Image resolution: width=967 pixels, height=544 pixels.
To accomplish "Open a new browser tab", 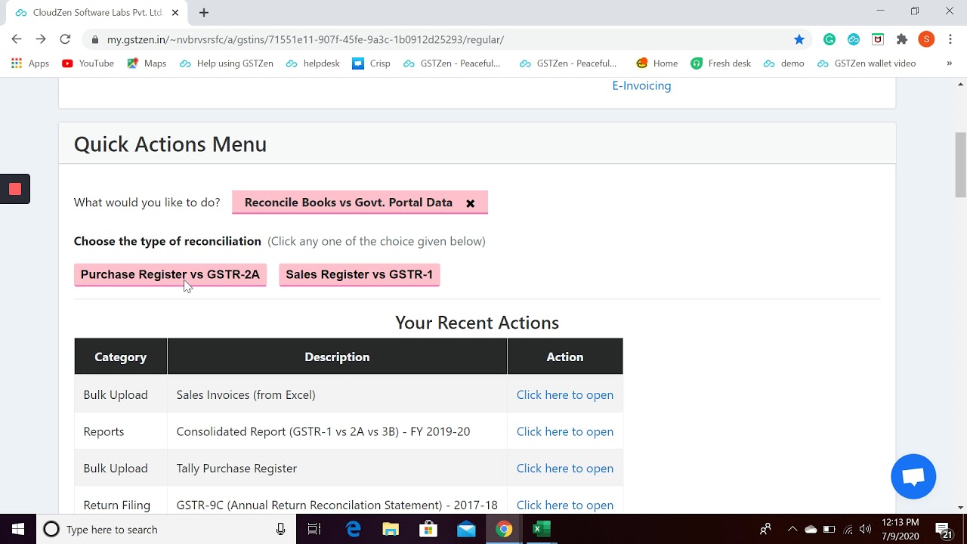I will pyautogui.click(x=204, y=12).
